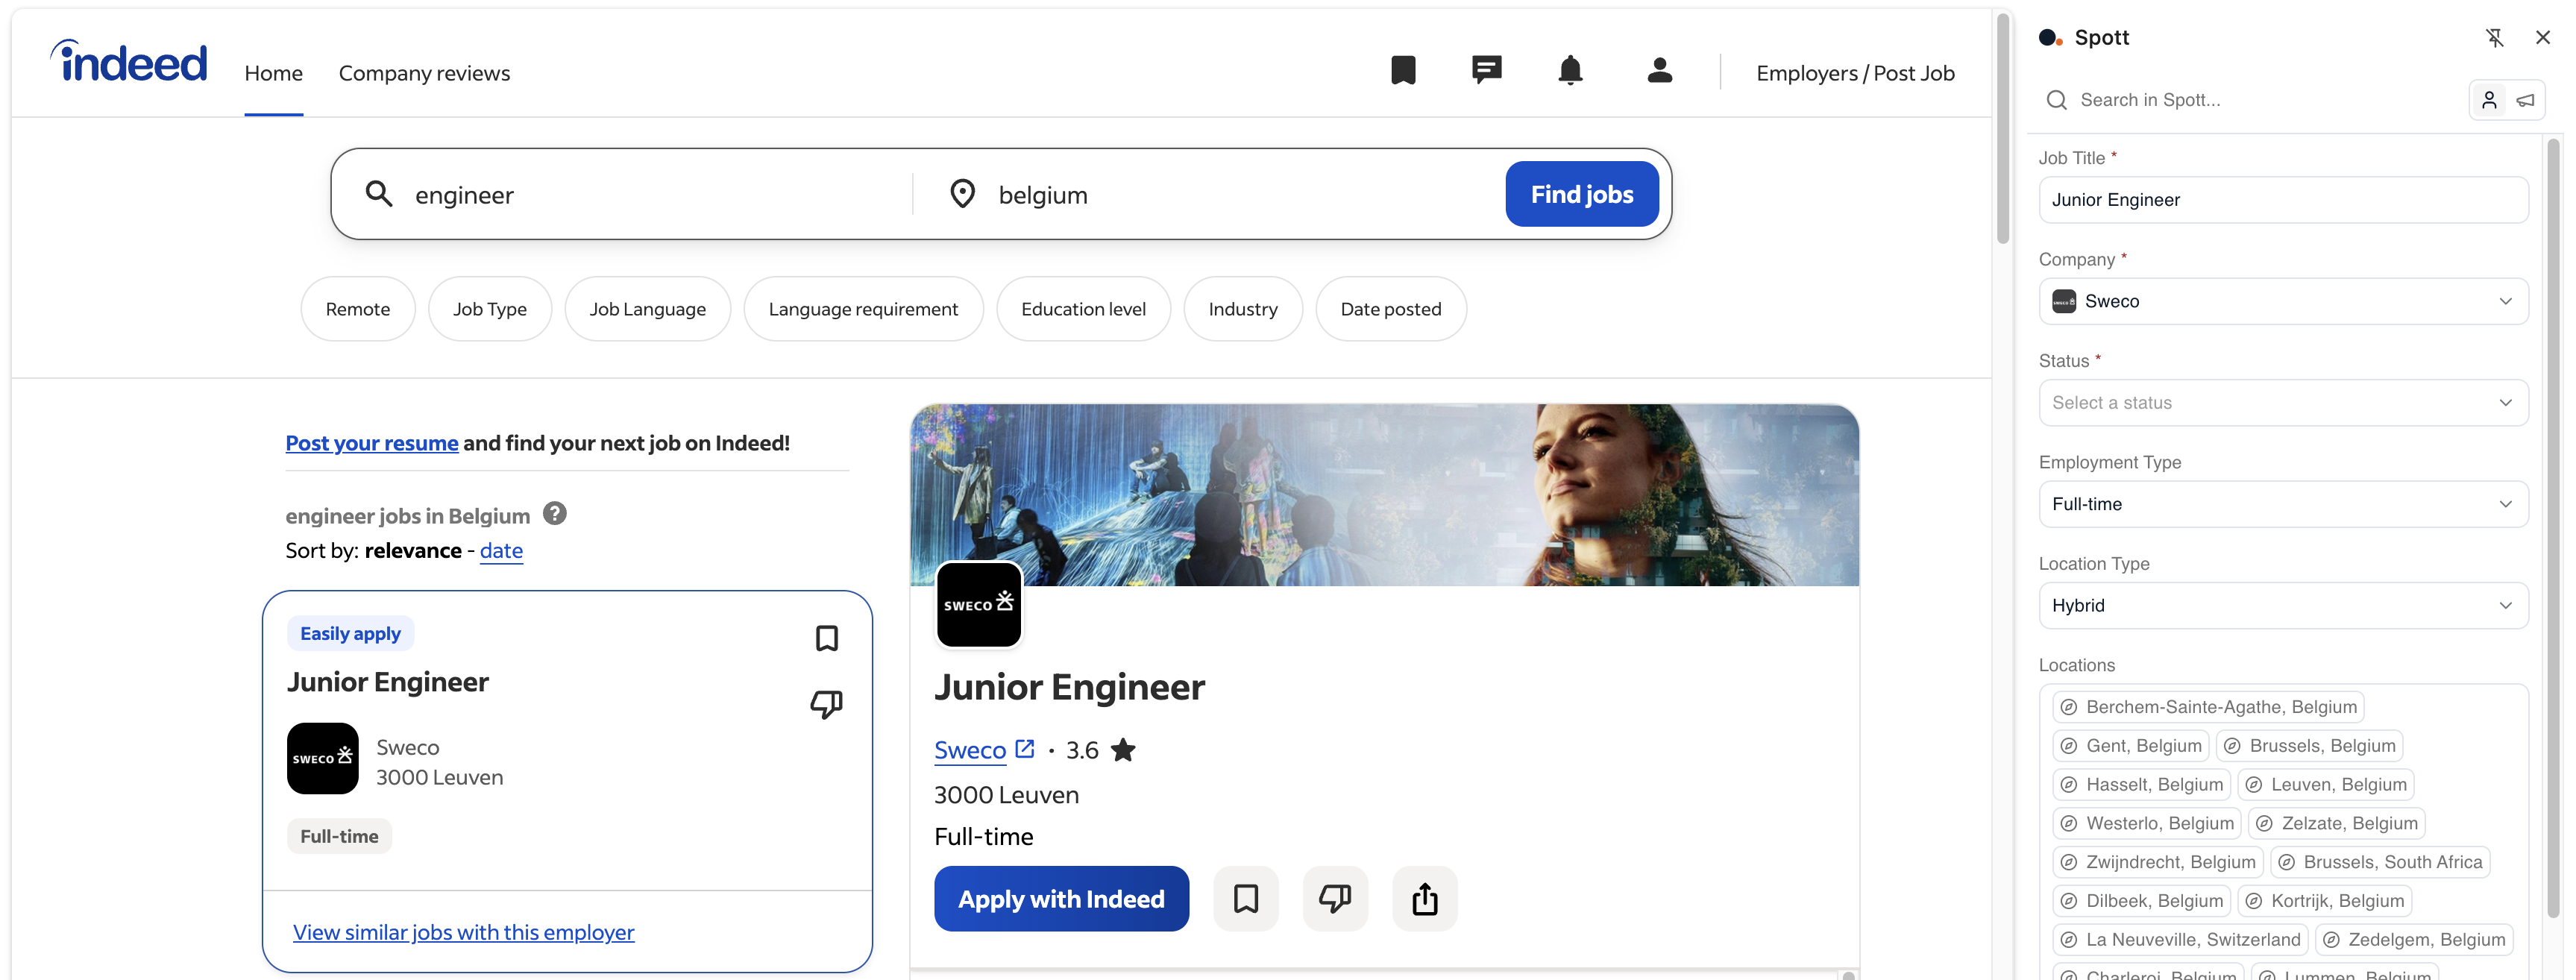Open saved jobs bookmark icon in header
This screenshot has width=2576, height=980.
(x=1403, y=71)
